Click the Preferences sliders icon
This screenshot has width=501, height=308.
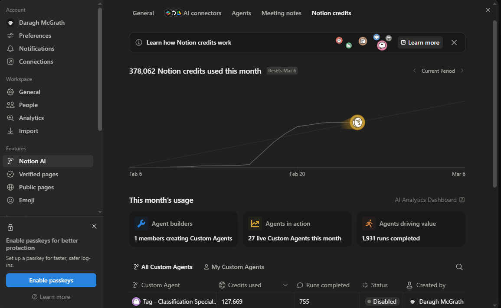click(10, 36)
